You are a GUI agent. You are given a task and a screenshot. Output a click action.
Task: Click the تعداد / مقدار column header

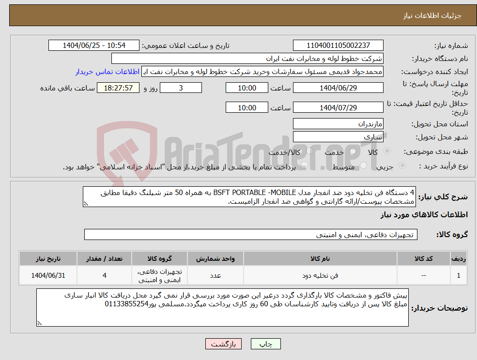[104, 259]
